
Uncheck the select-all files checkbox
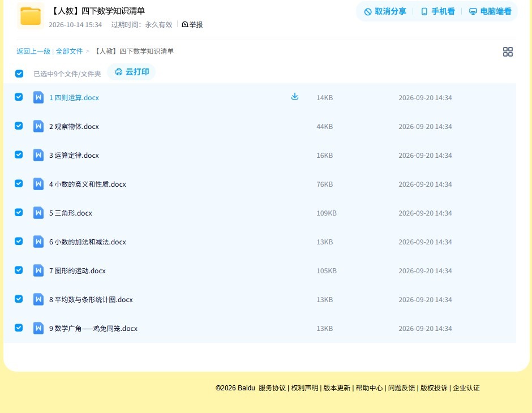click(19, 74)
